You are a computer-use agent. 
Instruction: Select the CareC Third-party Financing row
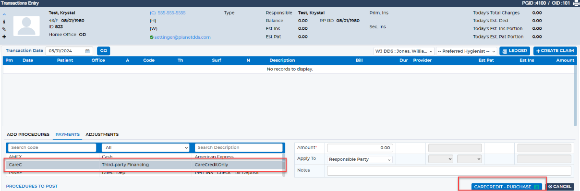point(145,165)
